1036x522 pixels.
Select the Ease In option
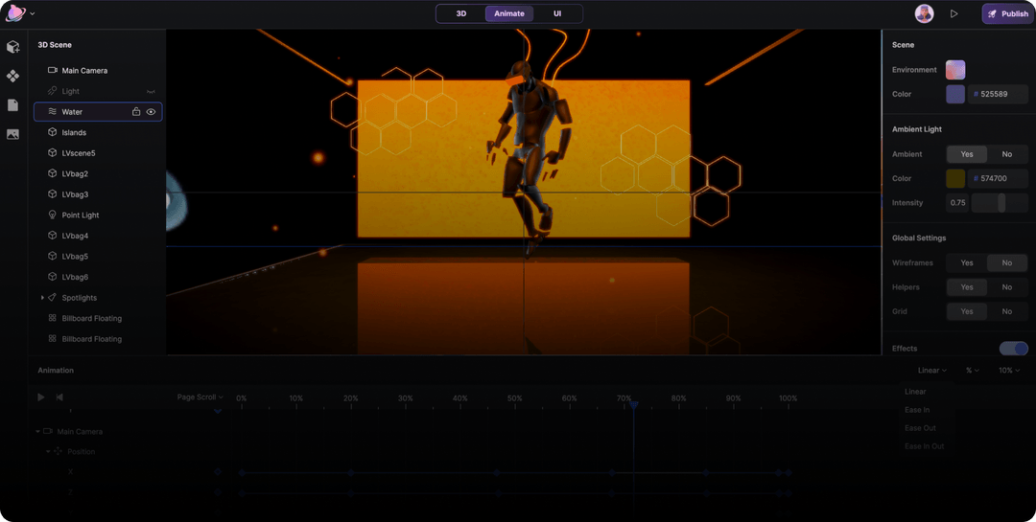(x=917, y=410)
